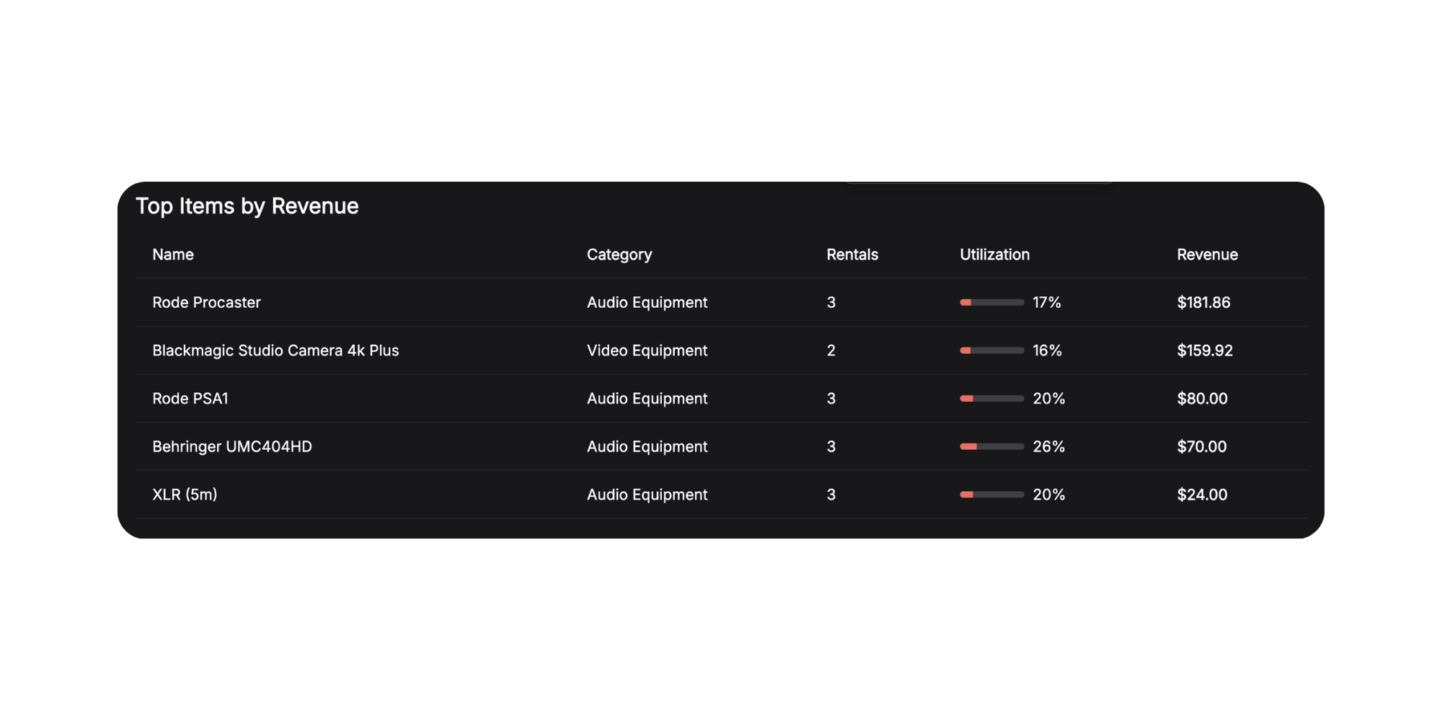1442x721 pixels.
Task: Open the Blackmagic Studio Camera 4k Plus item
Action: click(x=275, y=350)
